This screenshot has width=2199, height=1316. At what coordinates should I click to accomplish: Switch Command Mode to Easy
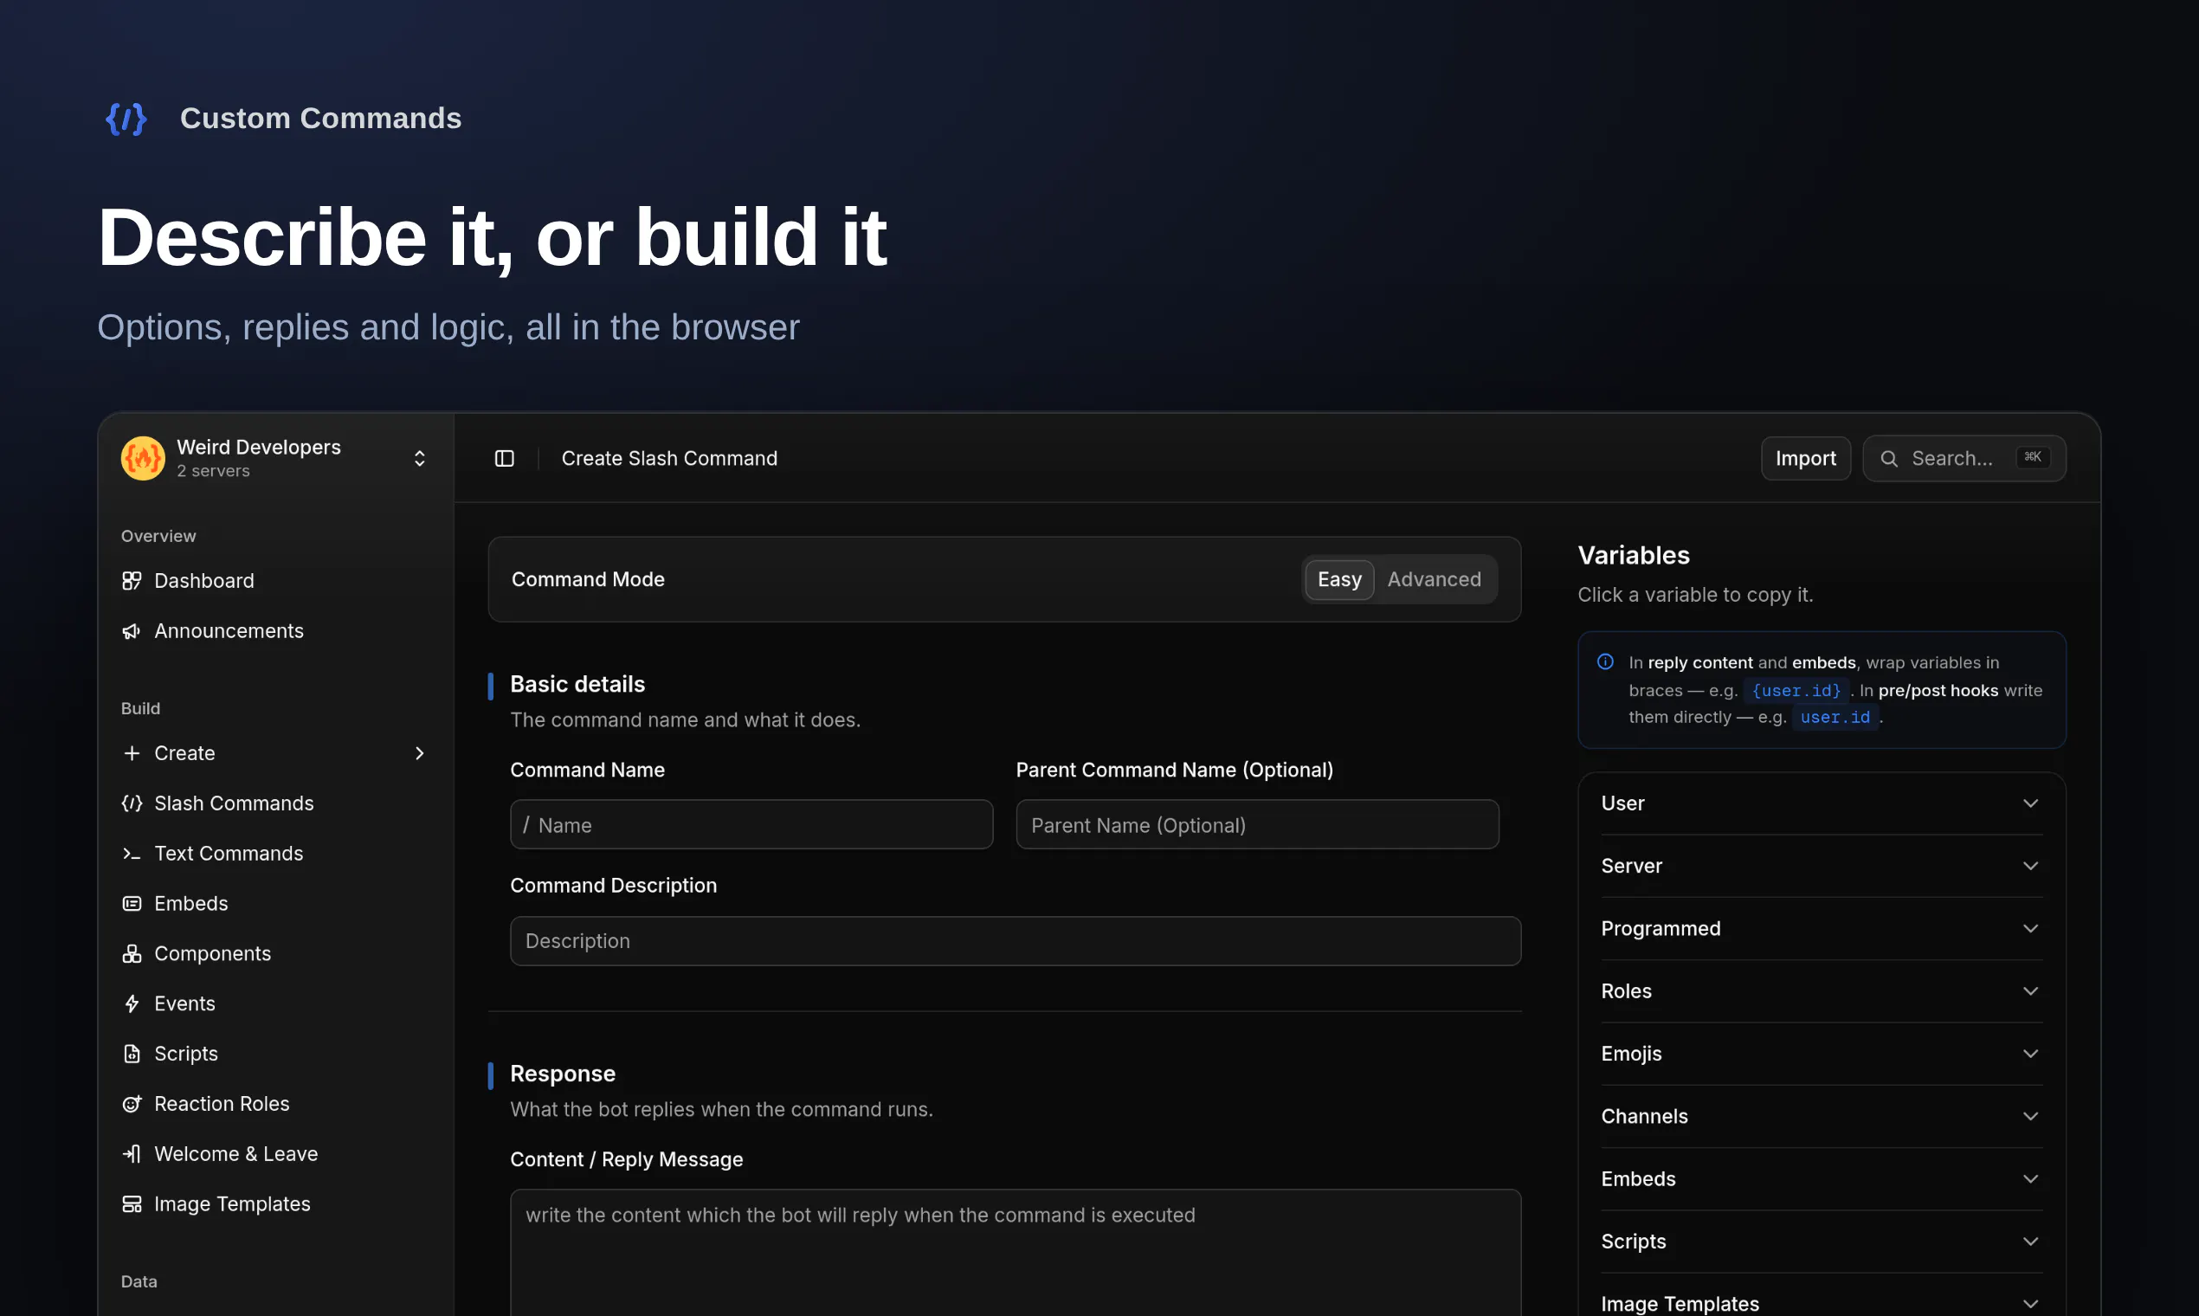point(1339,579)
